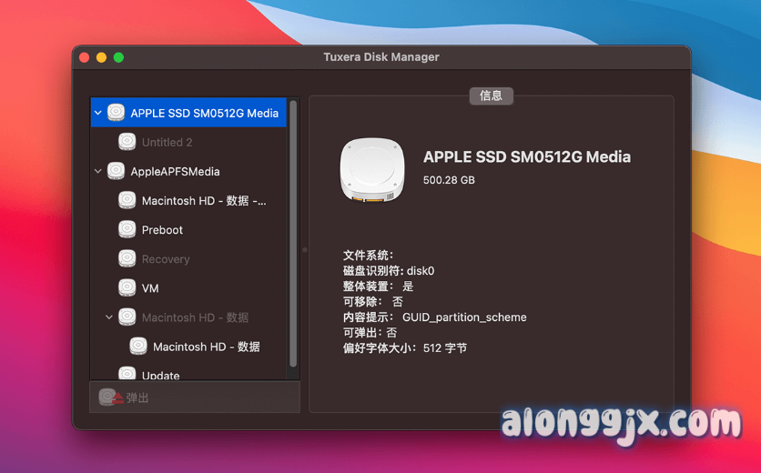This screenshot has width=761, height=473.
Task: Click the Untitled 2 volume icon
Action: pyautogui.click(x=127, y=142)
